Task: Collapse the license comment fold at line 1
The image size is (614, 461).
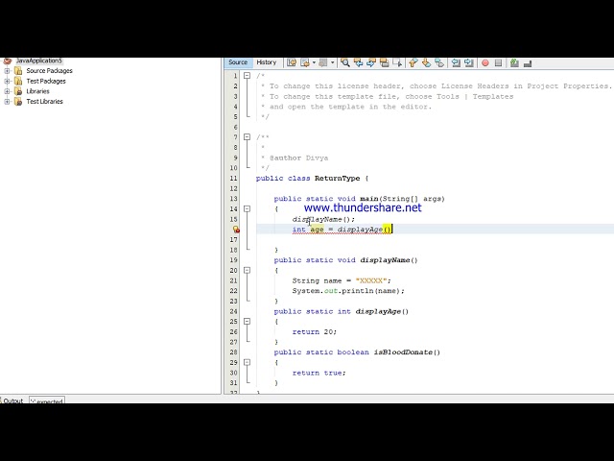Action: (247, 75)
